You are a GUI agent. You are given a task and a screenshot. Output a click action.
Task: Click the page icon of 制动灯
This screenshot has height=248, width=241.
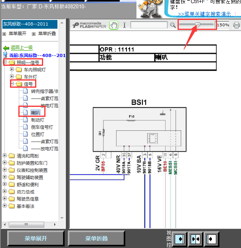pos(26,120)
